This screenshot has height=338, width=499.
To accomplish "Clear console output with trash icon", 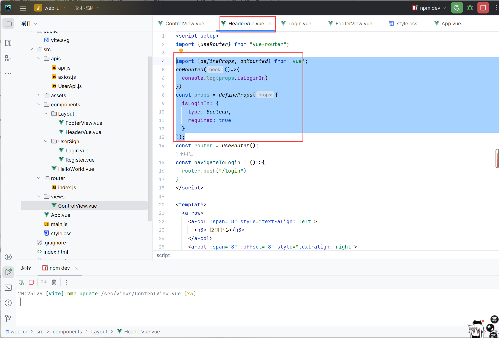I will point(54,282).
